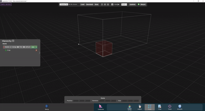Open the Setup section icon
The width and height of the screenshot is (205, 111).
click(47, 107)
